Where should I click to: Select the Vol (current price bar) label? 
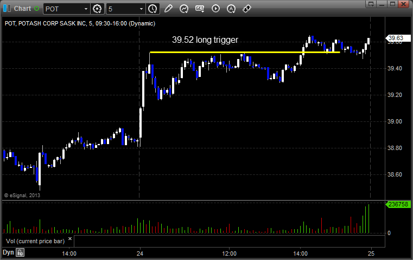pos(35,241)
